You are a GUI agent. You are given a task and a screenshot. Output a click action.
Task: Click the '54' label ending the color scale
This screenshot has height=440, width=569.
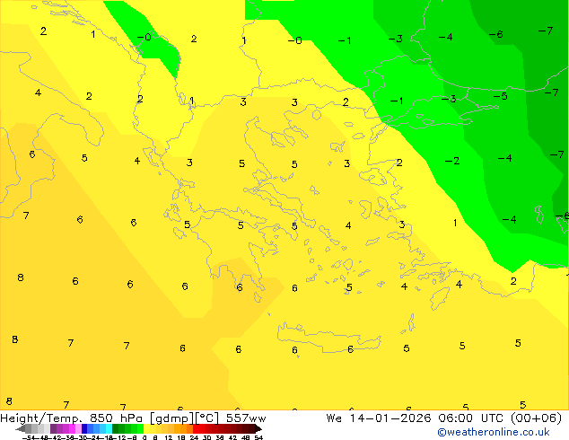point(258,437)
